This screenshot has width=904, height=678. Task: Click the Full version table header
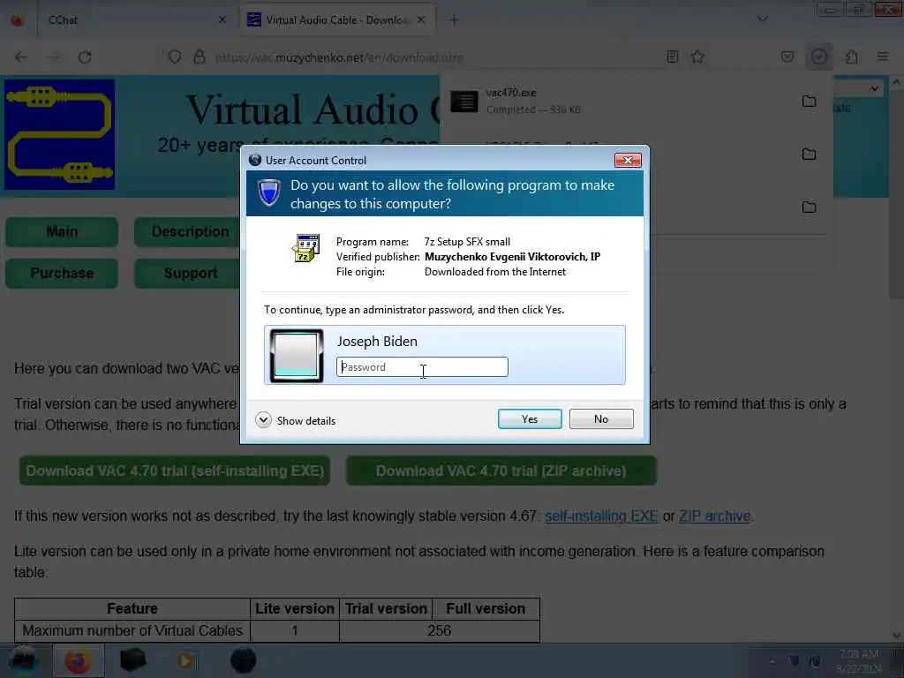(x=486, y=608)
